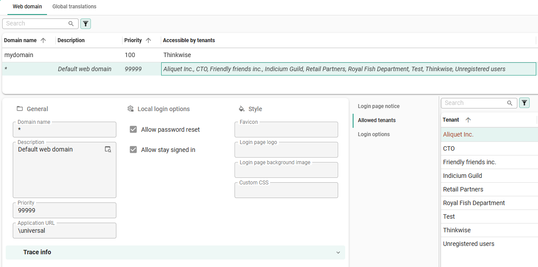Open the Login options tab
Viewport: 538px width, 267px height.
pyautogui.click(x=374, y=134)
